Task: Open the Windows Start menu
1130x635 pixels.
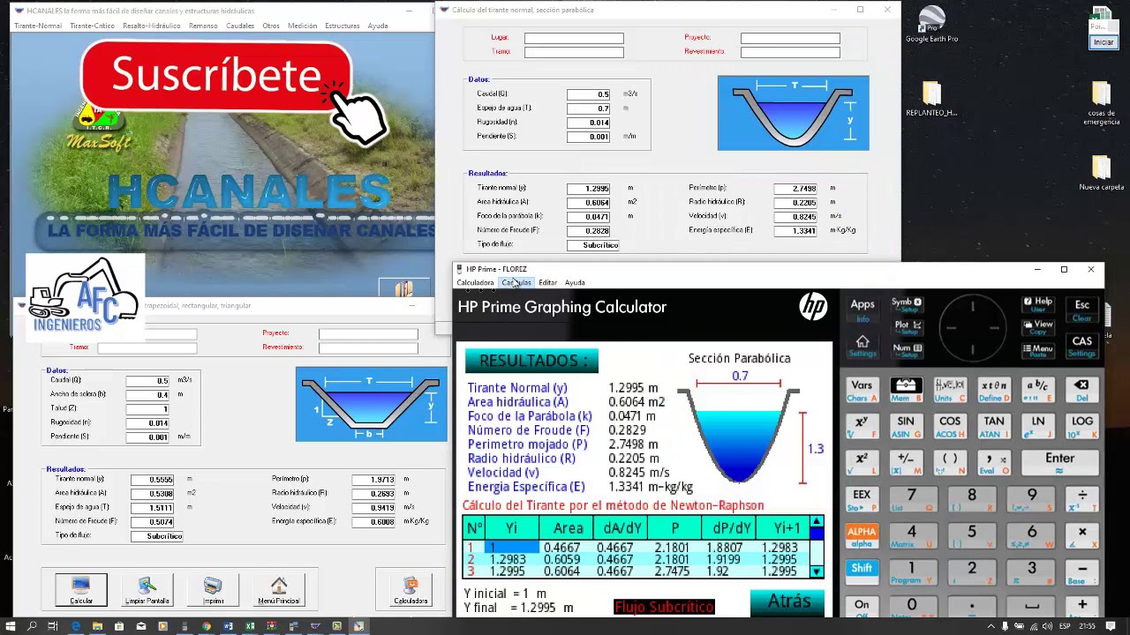Action: pos(11,626)
